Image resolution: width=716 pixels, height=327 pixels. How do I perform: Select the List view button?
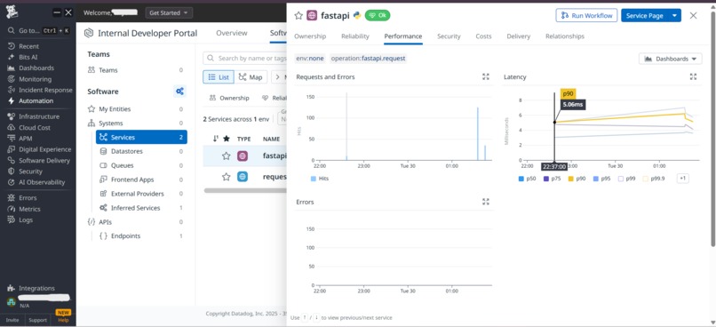[x=219, y=77]
